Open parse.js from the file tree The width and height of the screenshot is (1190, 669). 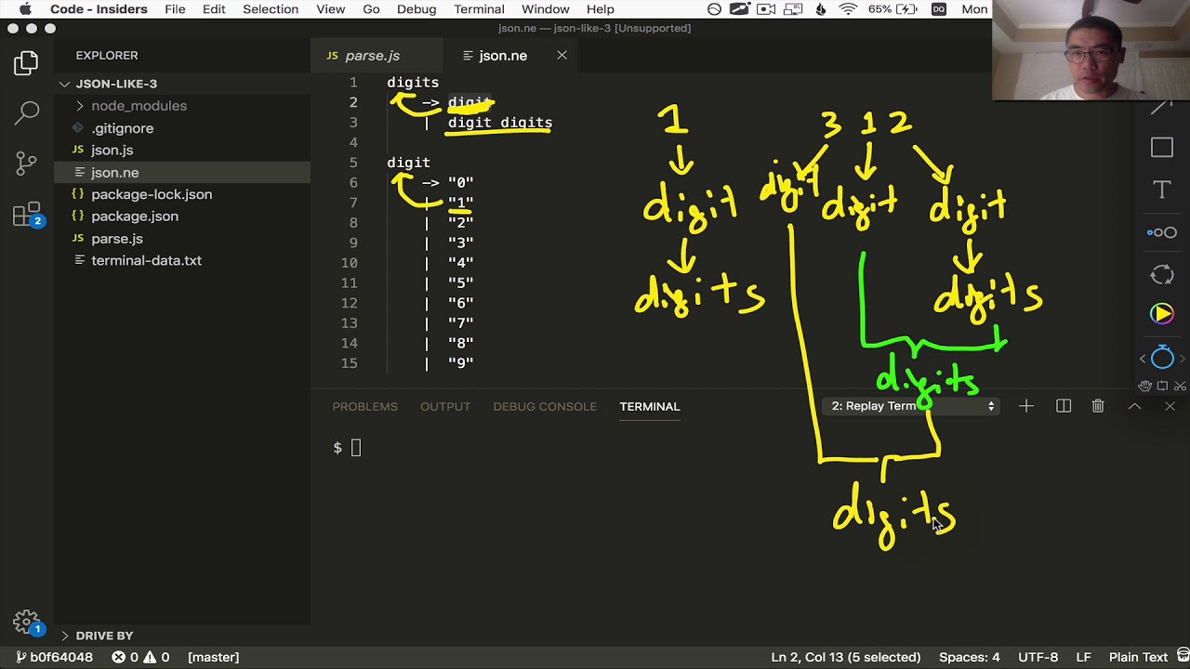pos(117,238)
